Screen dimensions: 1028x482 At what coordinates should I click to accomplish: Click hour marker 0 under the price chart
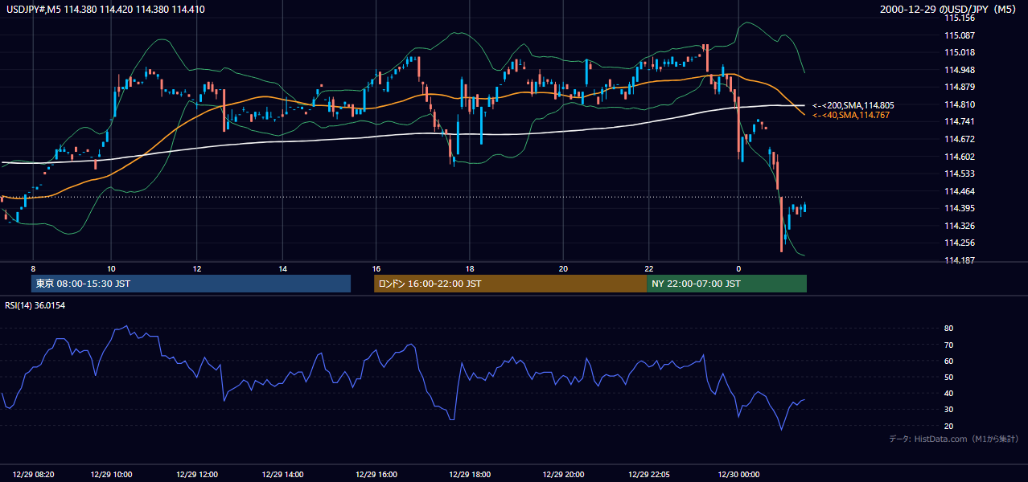click(x=738, y=268)
